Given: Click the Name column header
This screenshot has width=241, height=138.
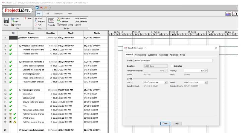Looking at the screenshot, I should pos(31,33).
